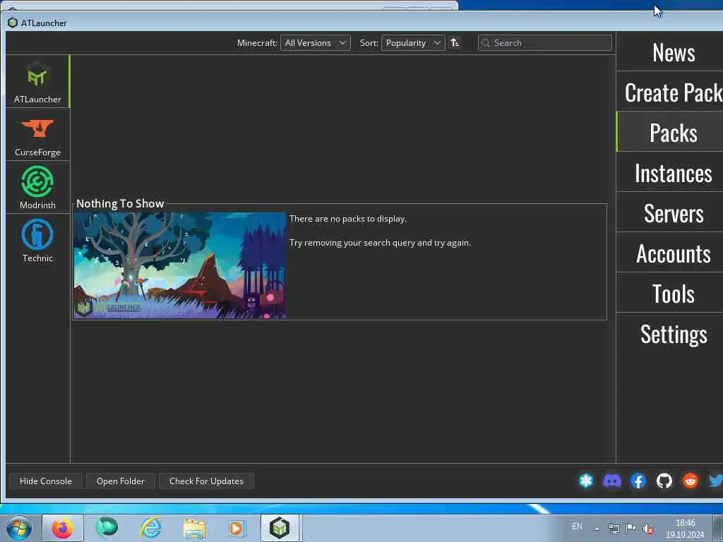The width and height of the screenshot is (723, 542).
Task: Open the Nexus Mods snowflake icon link
Action: 586,481
